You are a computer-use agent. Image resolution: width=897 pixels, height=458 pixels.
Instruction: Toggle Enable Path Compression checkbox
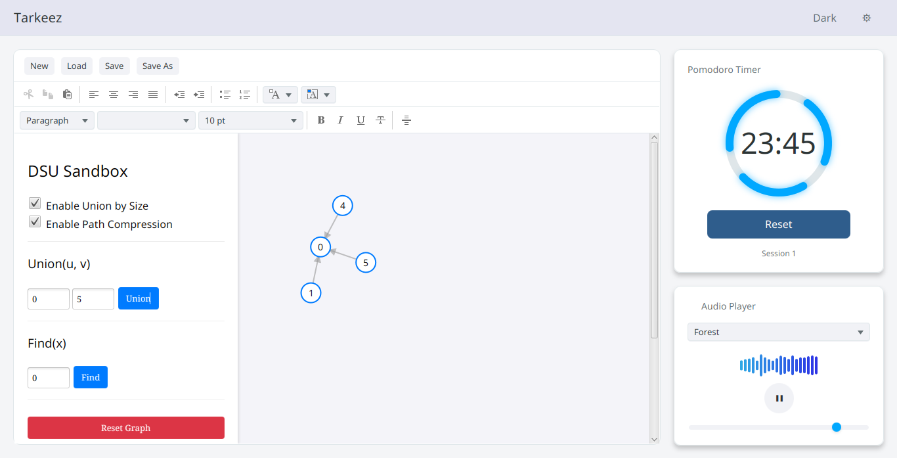(35, 221)
